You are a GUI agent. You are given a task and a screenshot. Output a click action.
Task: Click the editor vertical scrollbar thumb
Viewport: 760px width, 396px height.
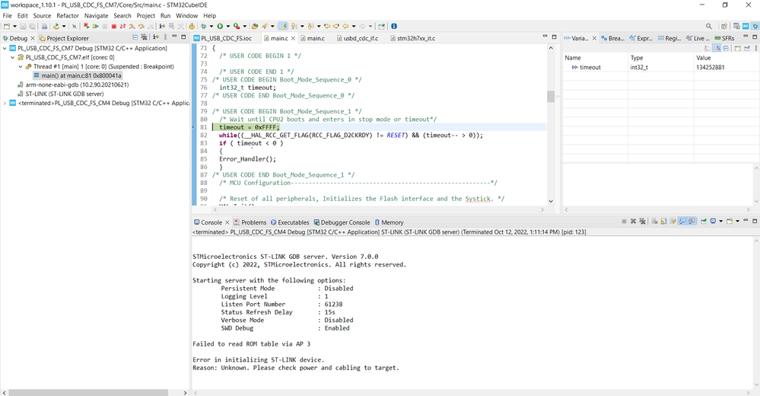pyautogui.click(x=551, y=96)
